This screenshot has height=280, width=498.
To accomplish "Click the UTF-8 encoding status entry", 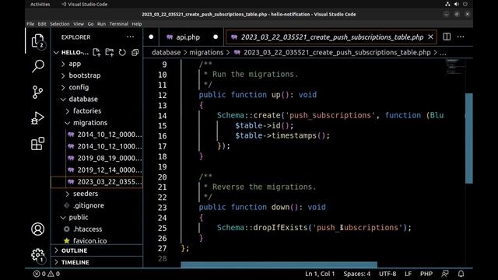I will (388, 274).
